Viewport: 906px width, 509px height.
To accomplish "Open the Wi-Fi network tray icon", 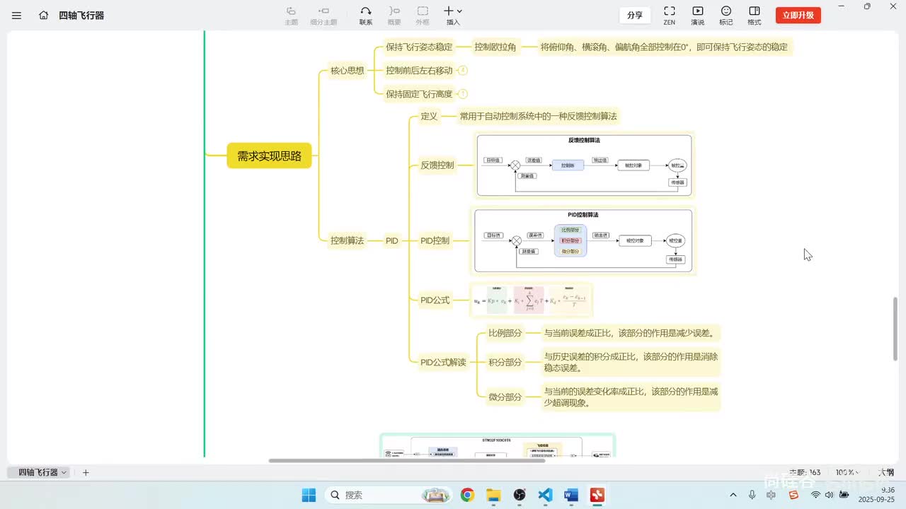I will pos(815,495).
